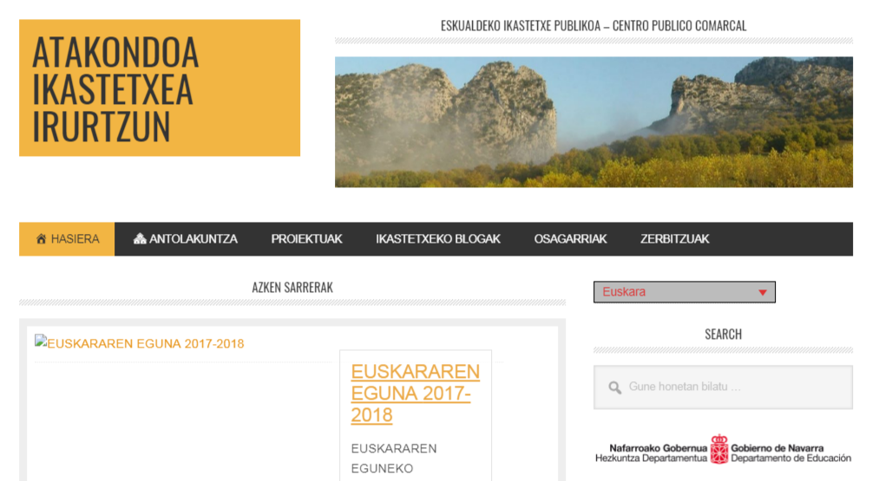
Task: Open the Antolakuntza menu
Action: 185,239
